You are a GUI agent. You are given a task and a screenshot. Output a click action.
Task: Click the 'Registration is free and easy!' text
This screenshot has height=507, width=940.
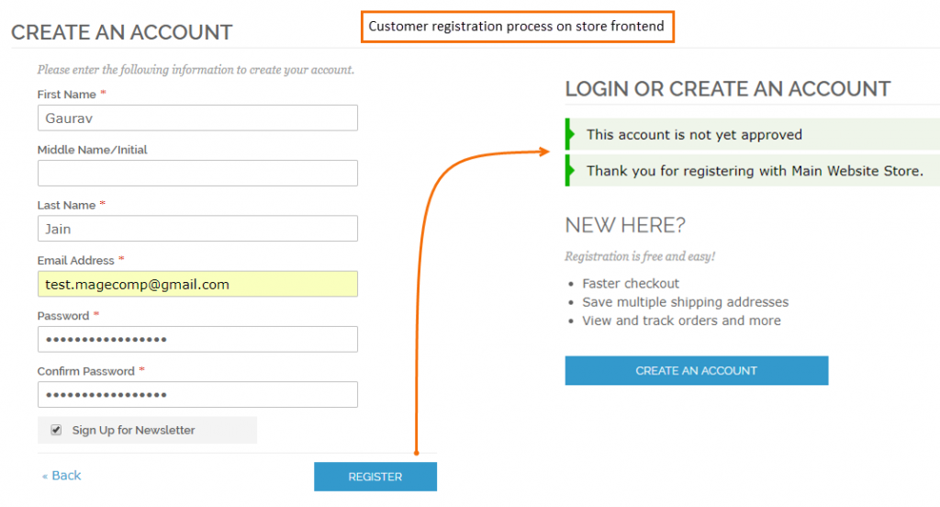coord(640,256)
